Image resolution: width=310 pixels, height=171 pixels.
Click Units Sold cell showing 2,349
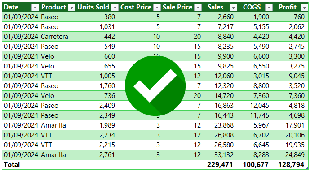pos(107,115)
